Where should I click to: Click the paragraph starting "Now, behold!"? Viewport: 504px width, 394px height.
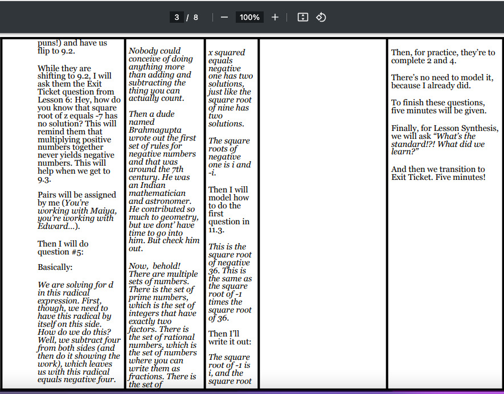[x=163, y=325]
